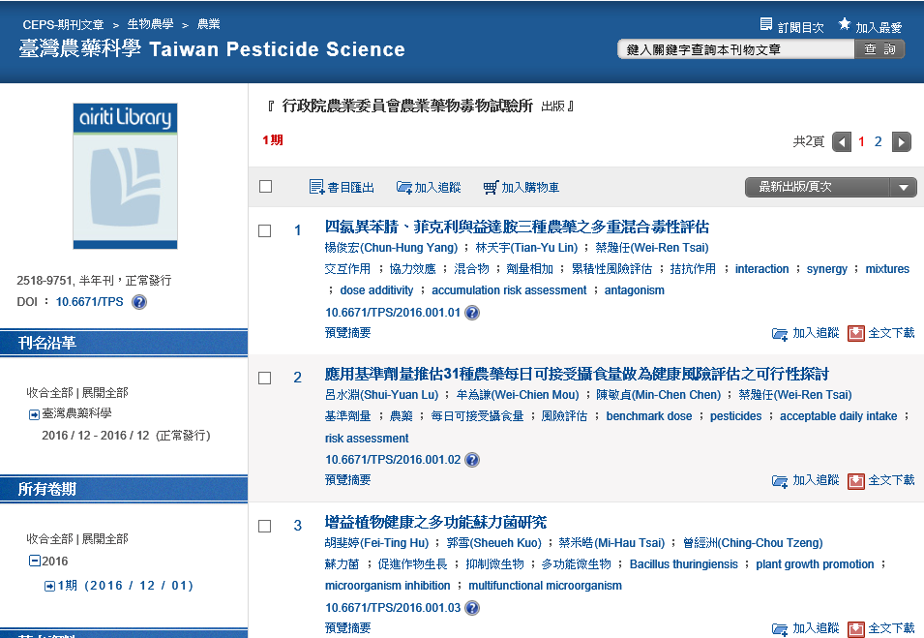Click the add to favorites star icon

(x=845, y=24)
